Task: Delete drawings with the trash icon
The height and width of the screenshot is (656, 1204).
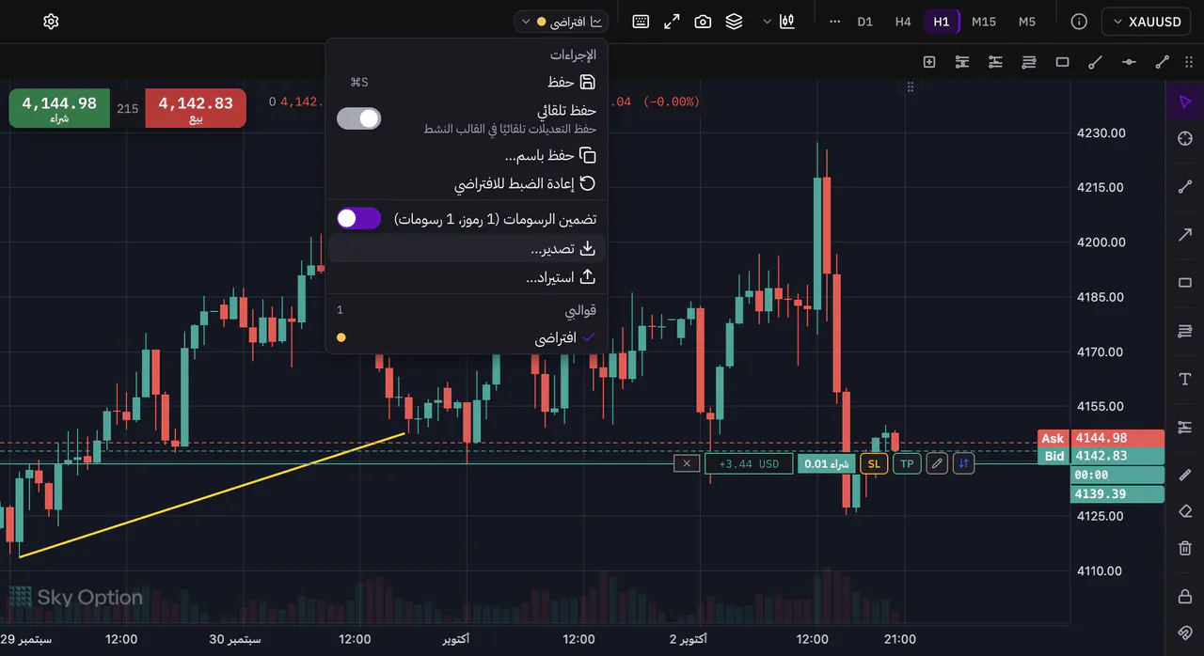Action: [1184, 548]
